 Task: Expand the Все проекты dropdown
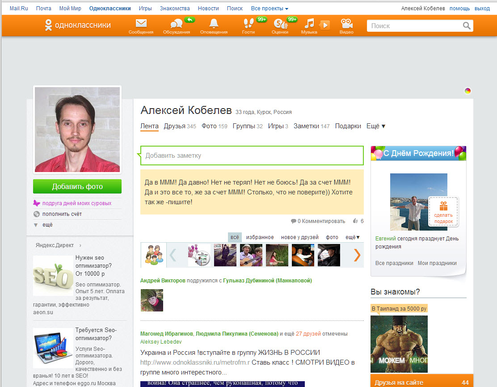(x=270, y=8)
